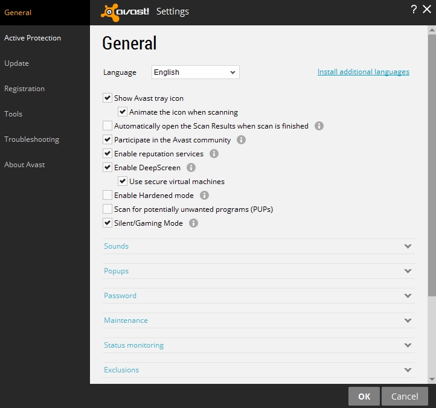This screenshot has width=436, height=408.
Task: Show info icon for reputation services
Action: 214,154
